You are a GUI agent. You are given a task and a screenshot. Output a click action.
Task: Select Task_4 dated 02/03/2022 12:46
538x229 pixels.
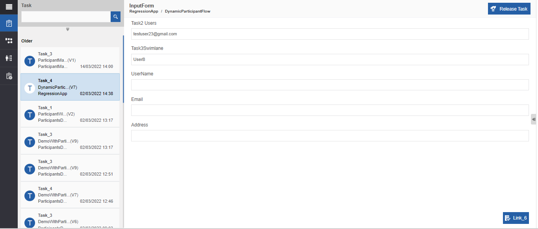coord(70,195)
